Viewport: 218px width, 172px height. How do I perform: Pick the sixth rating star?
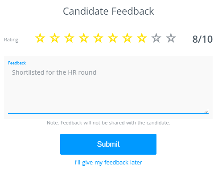(113, 38)
